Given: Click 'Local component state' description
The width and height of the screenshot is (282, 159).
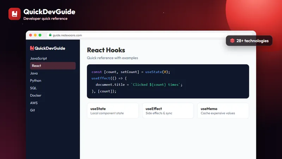Looking at the screenshot, I should pyautogui.click(x=107, y=113).
